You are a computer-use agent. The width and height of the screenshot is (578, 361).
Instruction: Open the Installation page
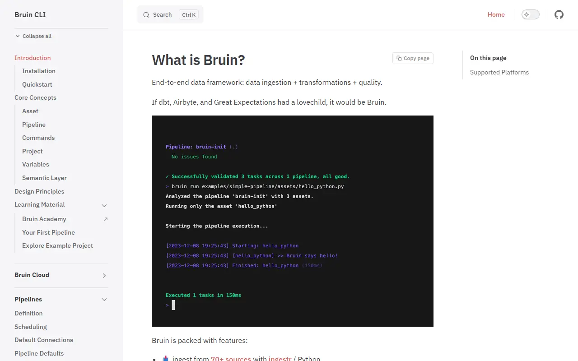coord(39,71)
